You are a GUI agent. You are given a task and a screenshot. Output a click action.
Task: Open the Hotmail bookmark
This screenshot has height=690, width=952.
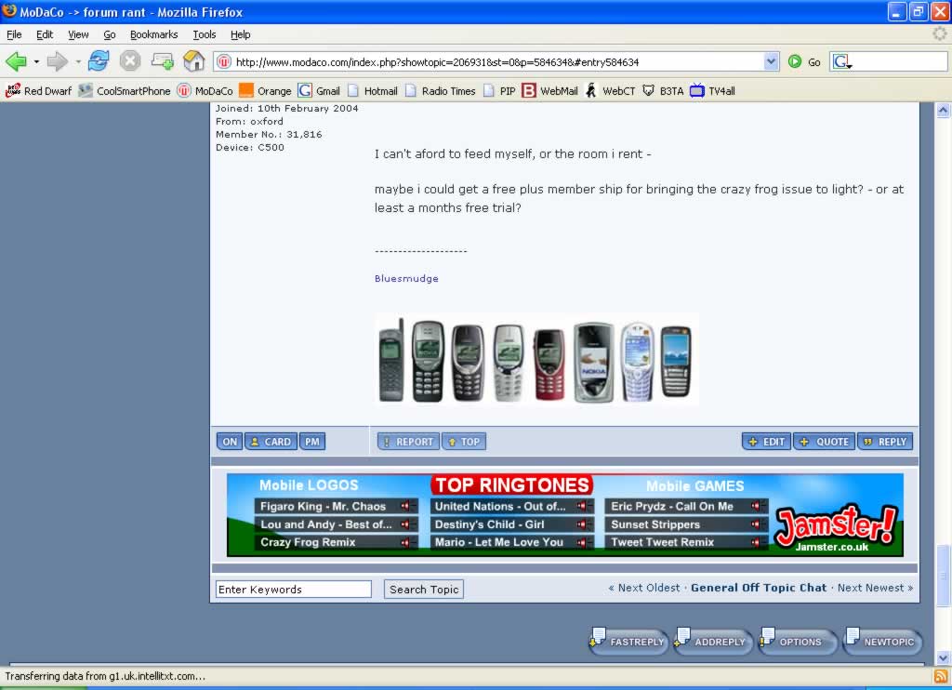373,91
